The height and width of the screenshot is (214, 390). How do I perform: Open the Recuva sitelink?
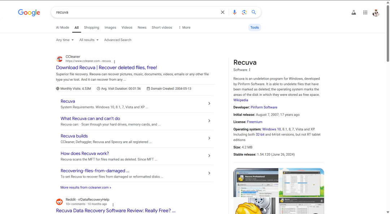pos(68,101)
